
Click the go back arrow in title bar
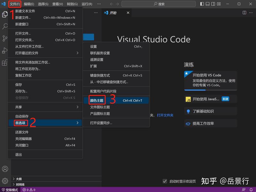click(x=112, y=4)
